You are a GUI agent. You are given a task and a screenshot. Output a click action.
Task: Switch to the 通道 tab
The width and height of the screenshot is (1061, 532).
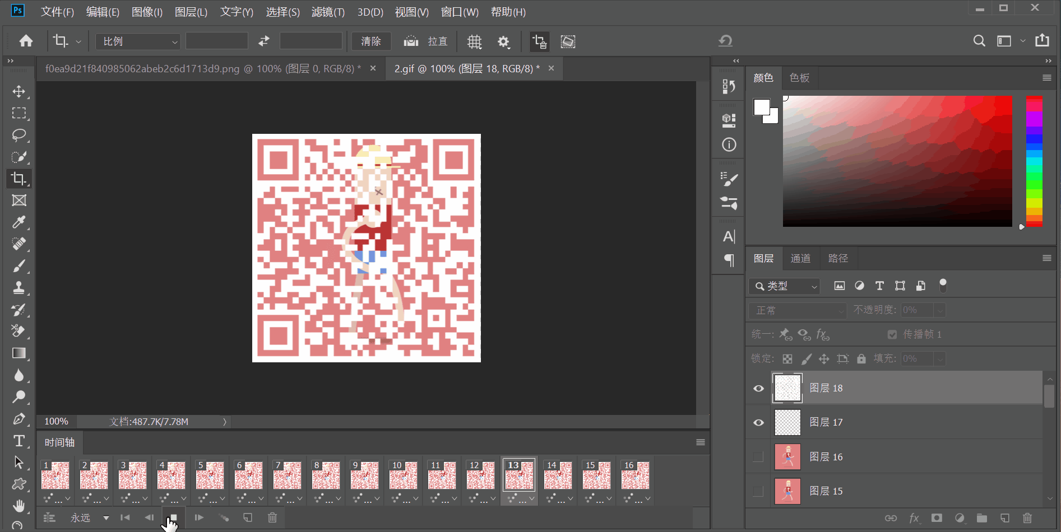pos(800,258)
